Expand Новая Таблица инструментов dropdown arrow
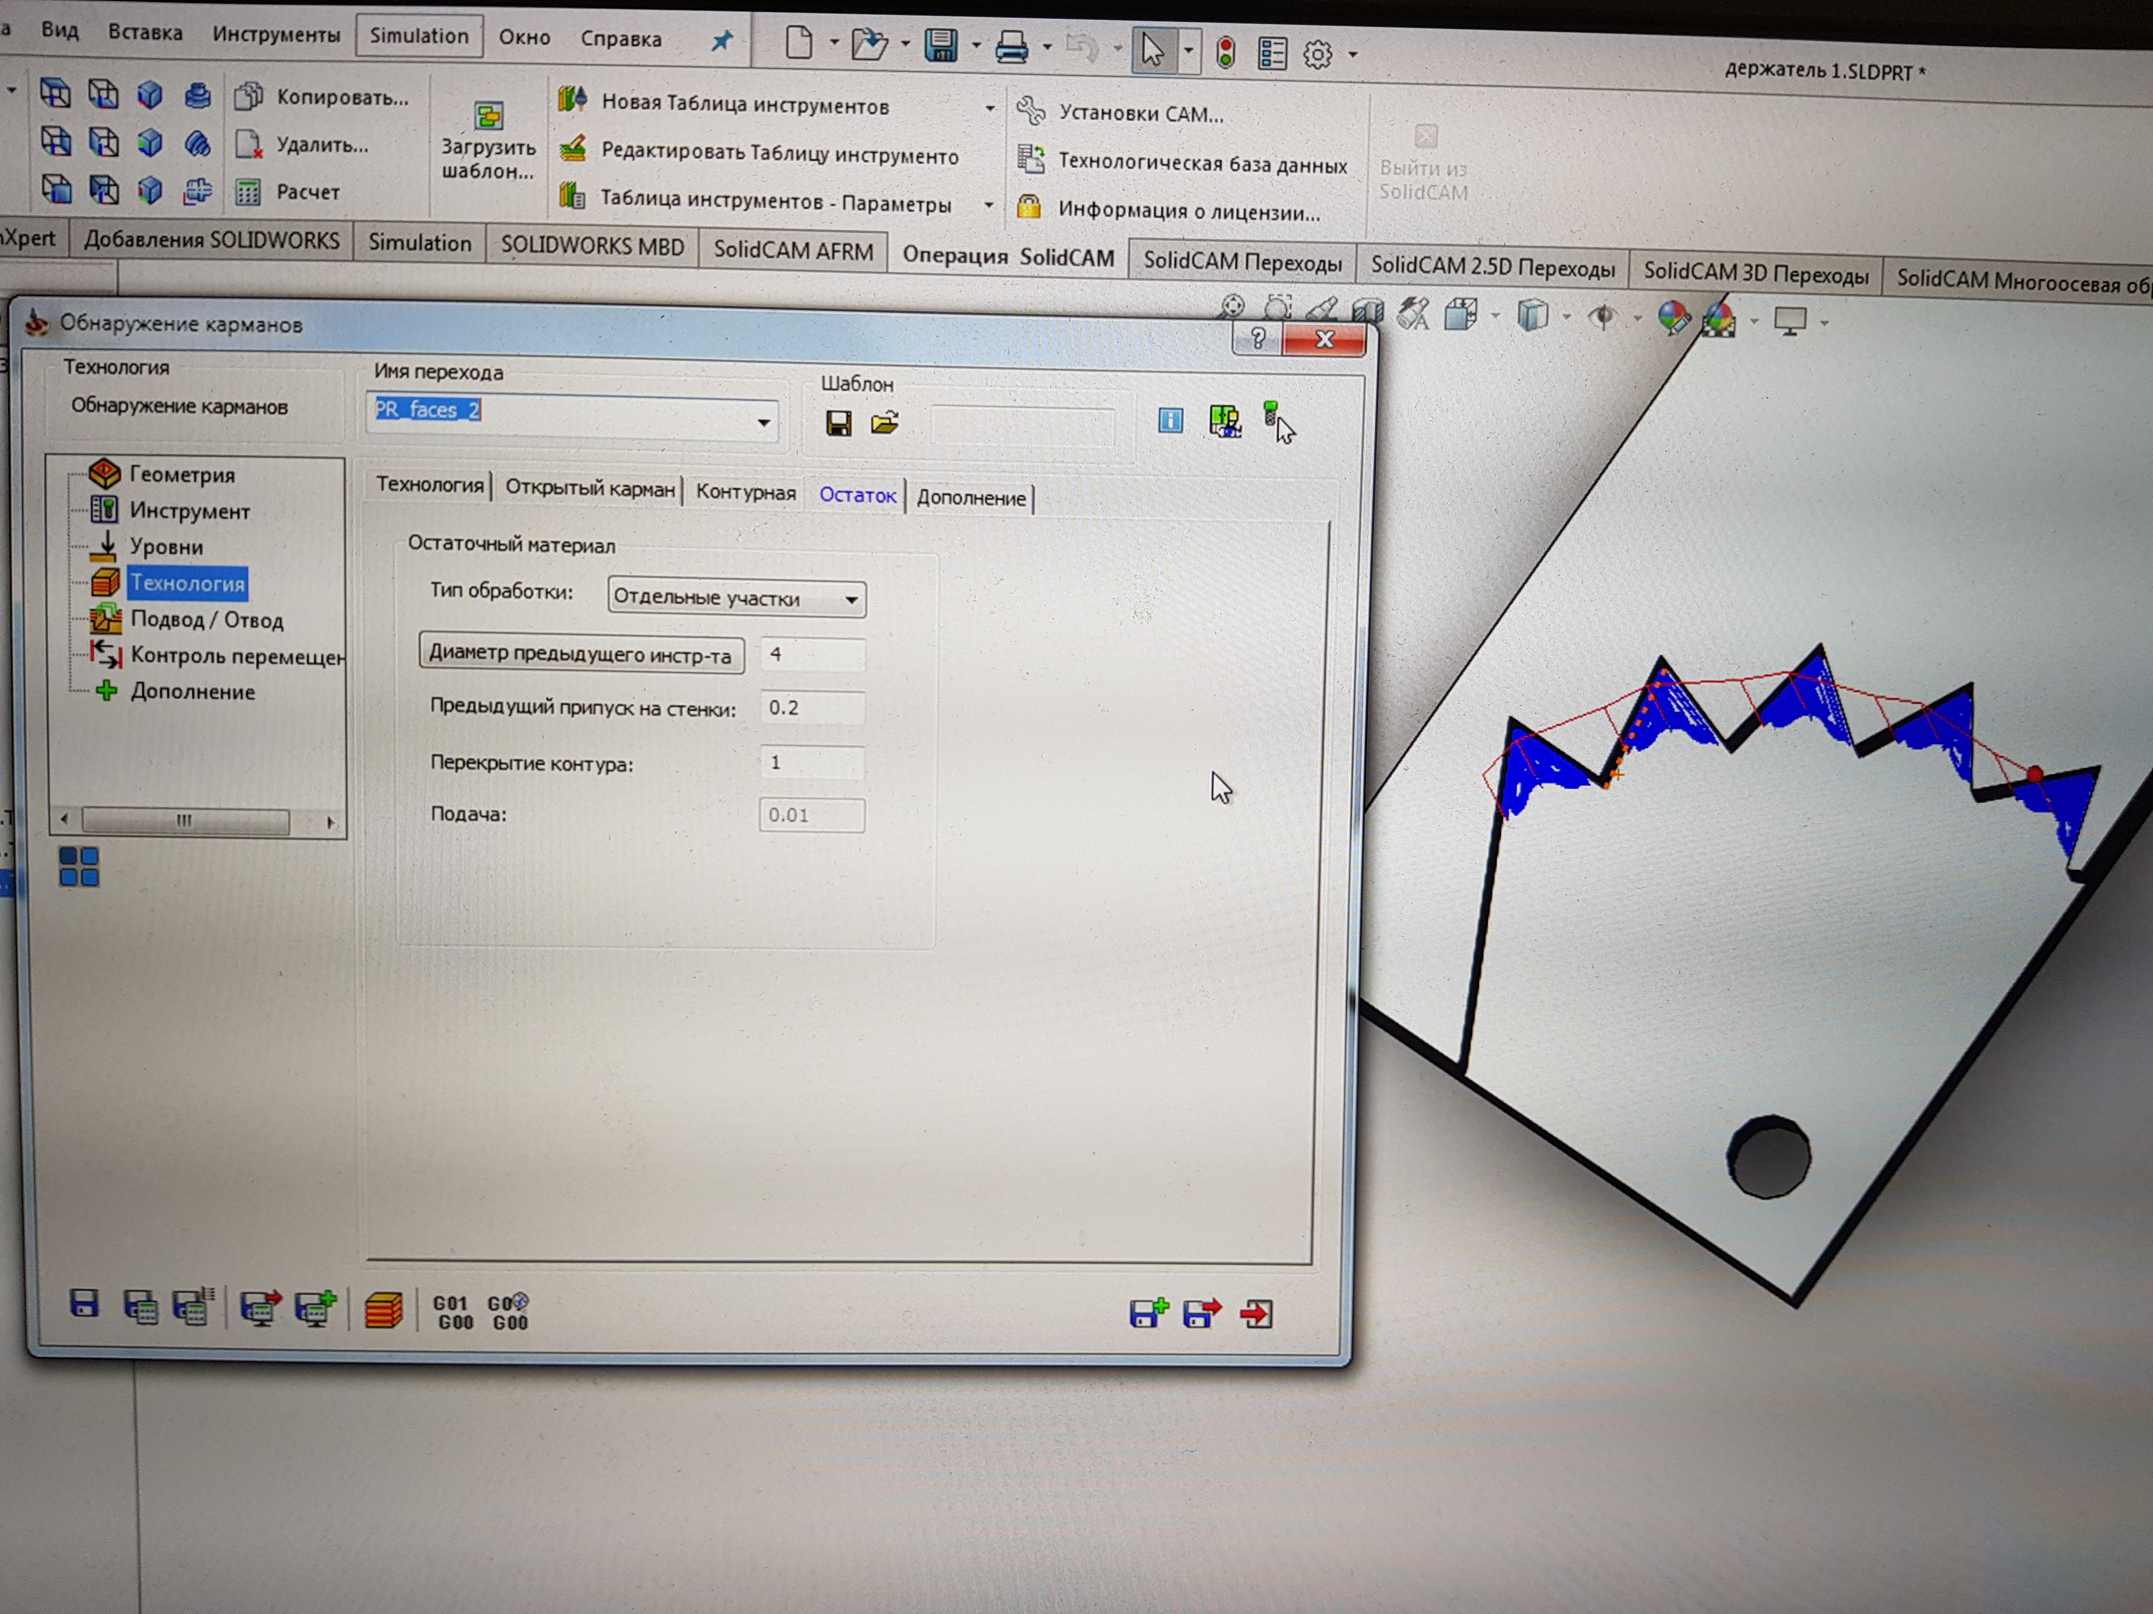 (x=989, y=108)
